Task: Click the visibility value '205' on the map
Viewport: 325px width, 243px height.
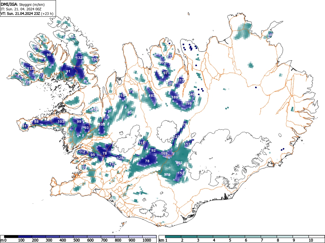Action: 163,62
